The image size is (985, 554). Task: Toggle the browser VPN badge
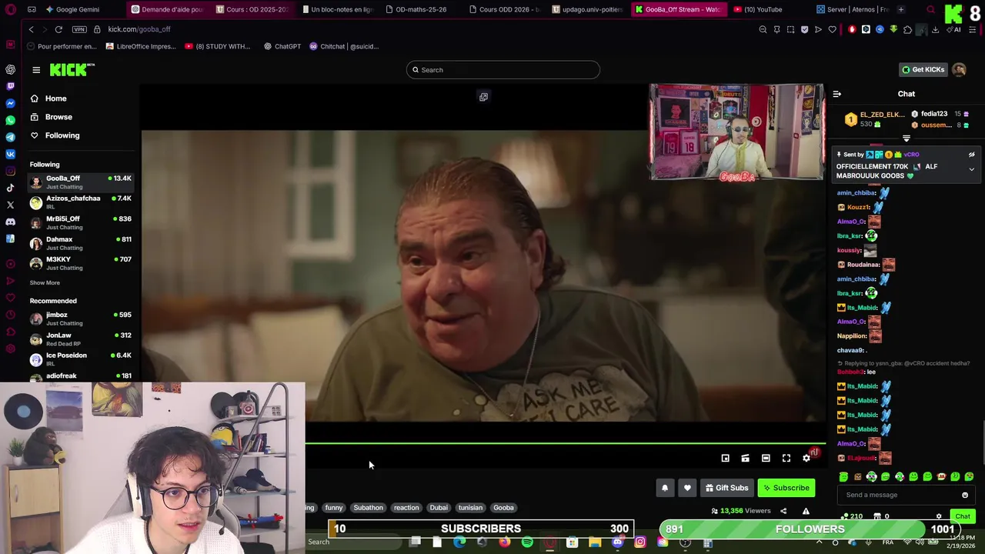[79, 29]
